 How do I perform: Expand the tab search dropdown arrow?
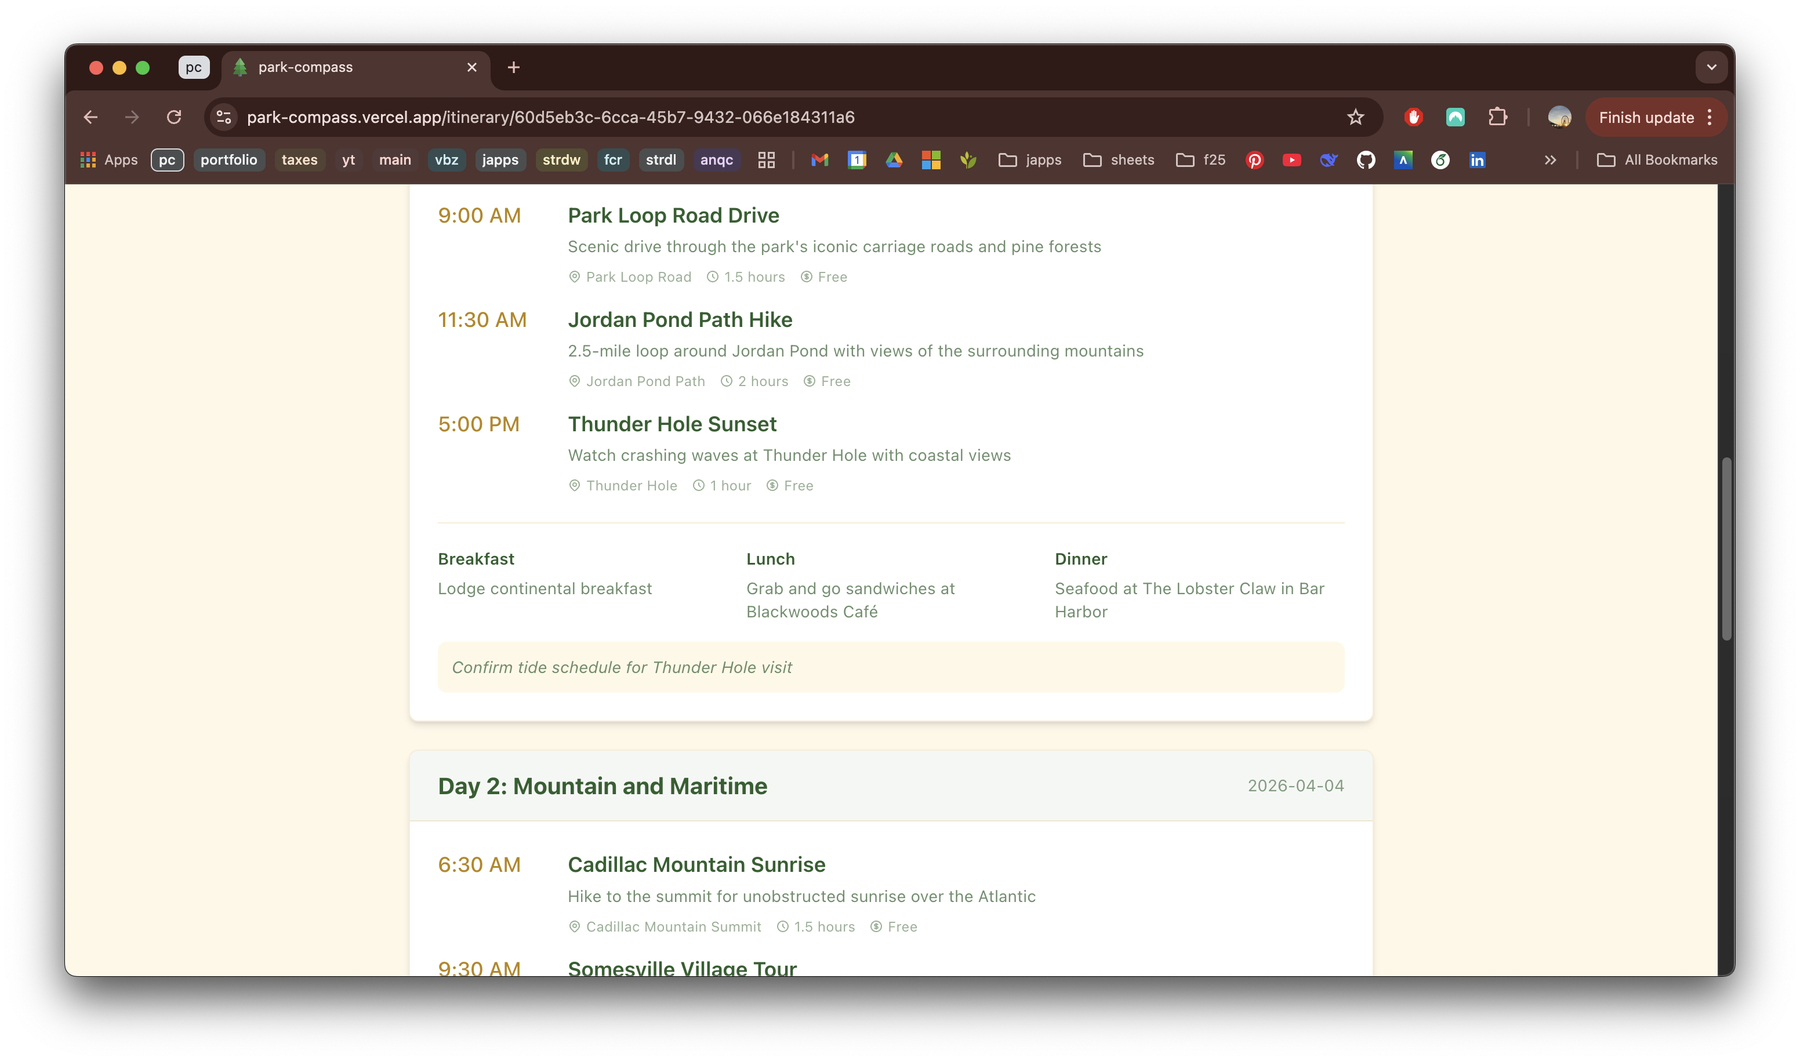click(1712, 67)
